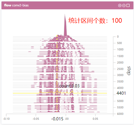
Task: Click the flow conv2-bias panel title
Action: (16, 5)
